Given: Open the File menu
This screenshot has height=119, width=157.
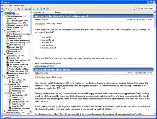Looking at the screenshot, I should [2, 5].
